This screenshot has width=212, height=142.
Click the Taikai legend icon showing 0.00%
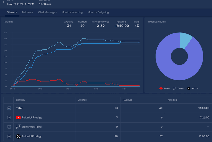coord(175,89)
